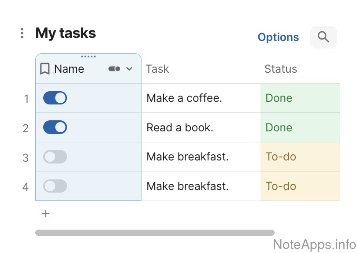Turn off the toggle in row 1
This screenshot has width=357, height=253.
coord(55,98)
